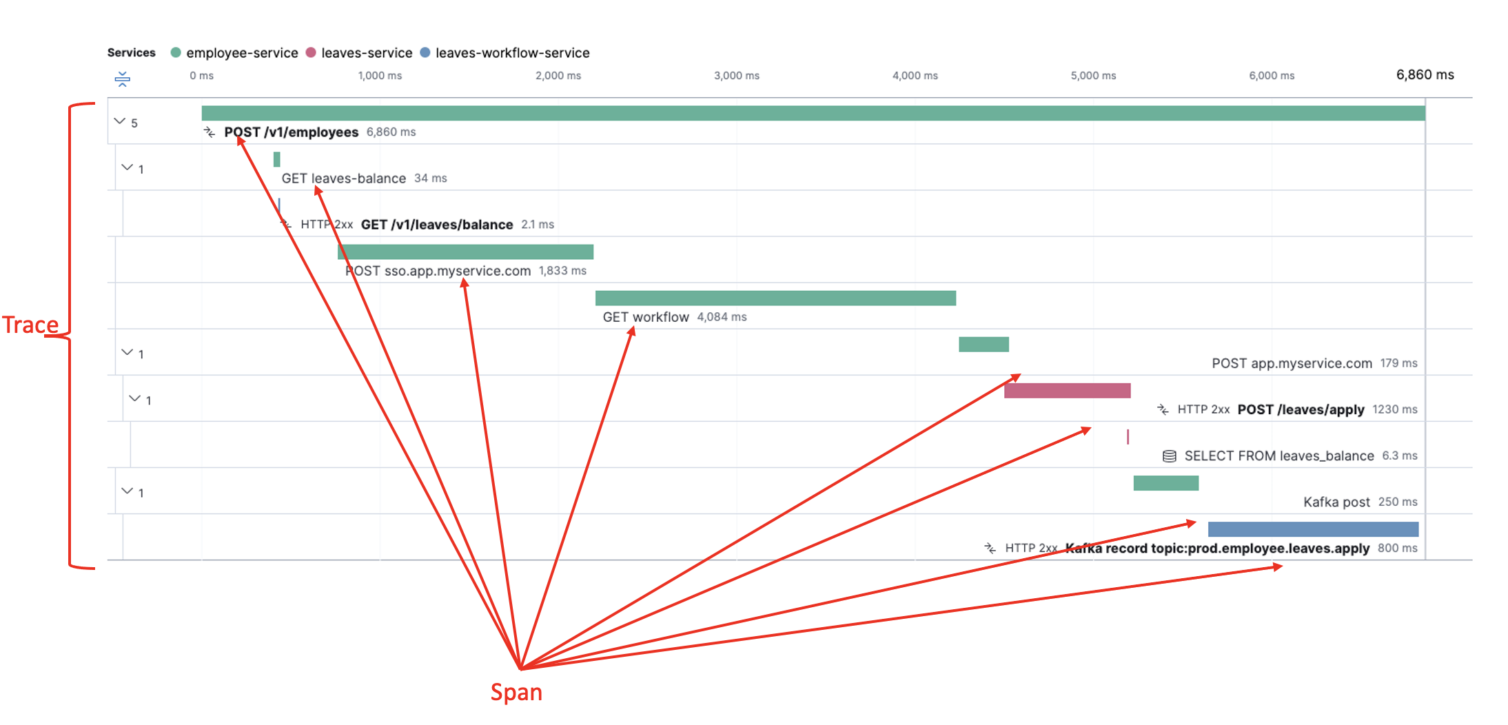Click the 4,000 ms timeline axis tick

point(915,76)
